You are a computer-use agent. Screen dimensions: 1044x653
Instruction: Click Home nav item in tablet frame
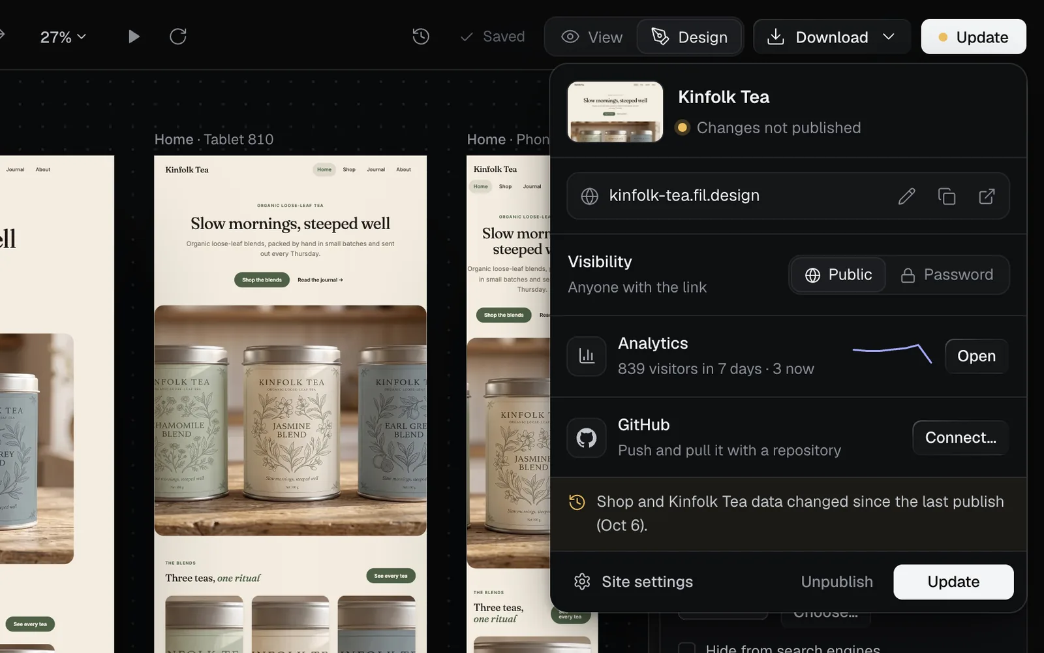324,170
